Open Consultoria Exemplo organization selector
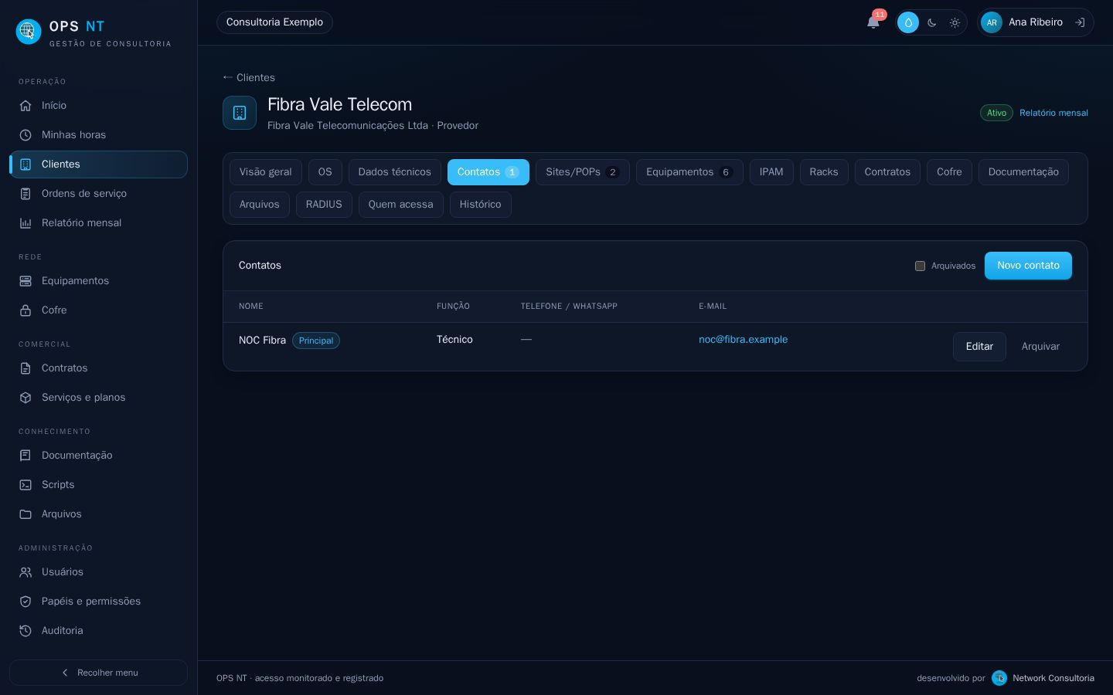The image size is (1113, 695). (274, 22)
